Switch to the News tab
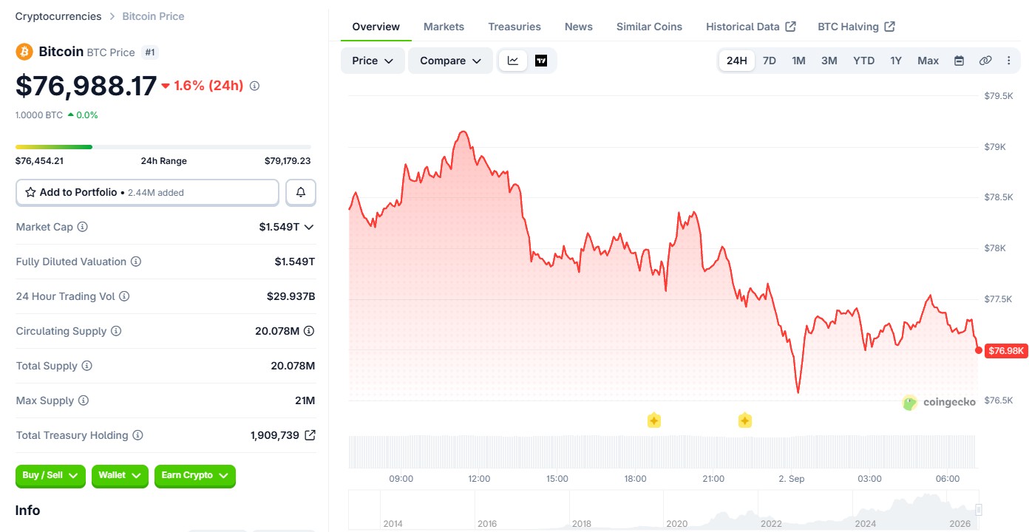Screen dimensions: 1029x532 (x=579, y=27)
